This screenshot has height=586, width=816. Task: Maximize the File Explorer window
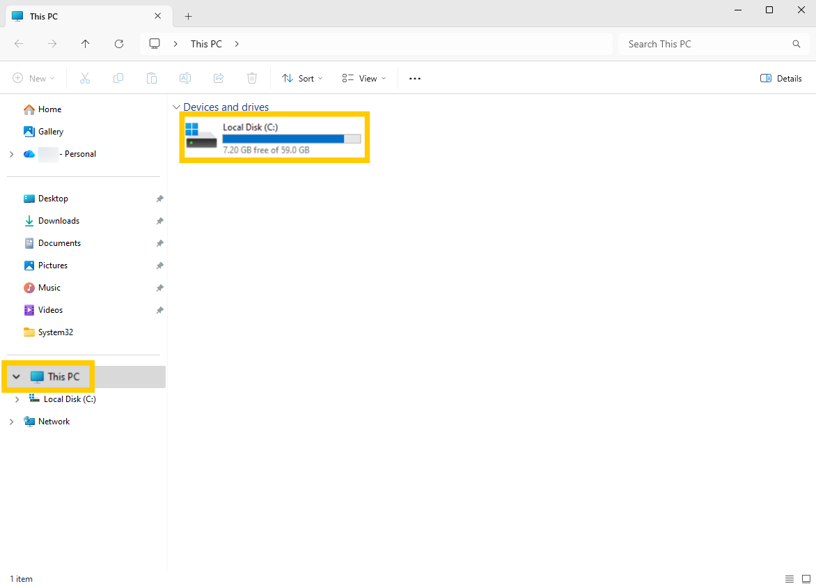coord(769,10)
